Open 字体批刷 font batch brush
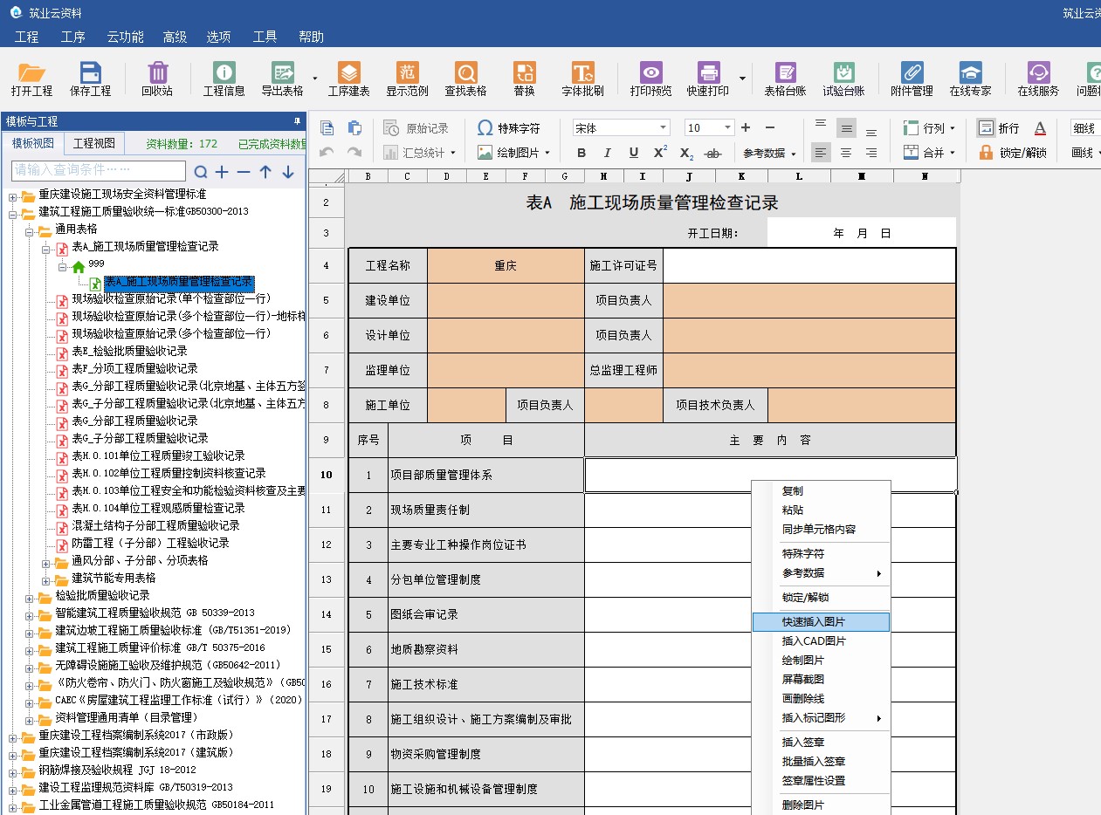Viewport: 1101px width, 815px height. coord(582,79)
